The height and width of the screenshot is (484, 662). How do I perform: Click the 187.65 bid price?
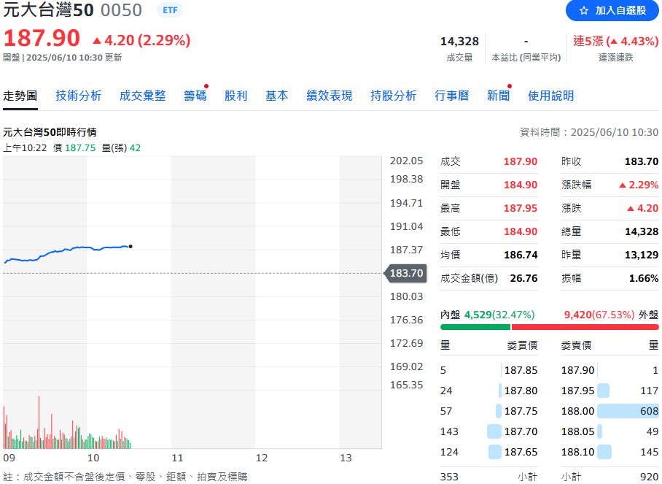click(521, 452)
